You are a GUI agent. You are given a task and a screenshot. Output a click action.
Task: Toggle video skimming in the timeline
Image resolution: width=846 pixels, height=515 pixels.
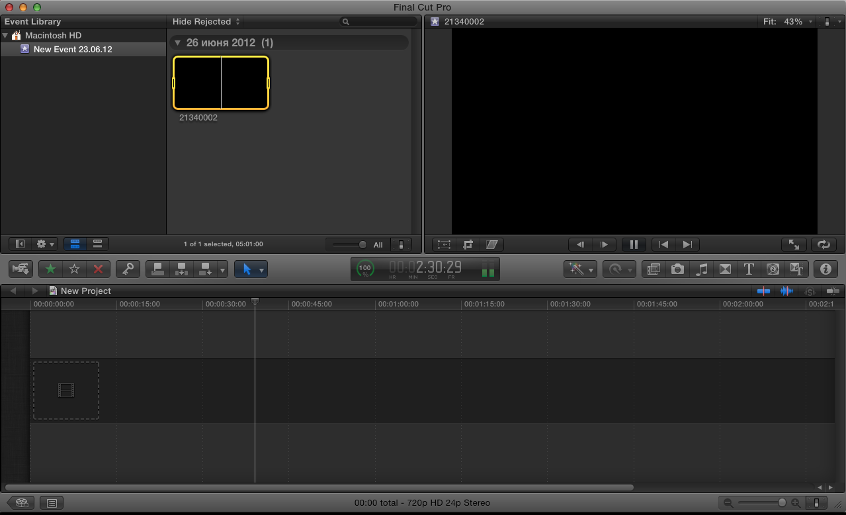click(764, 291)
